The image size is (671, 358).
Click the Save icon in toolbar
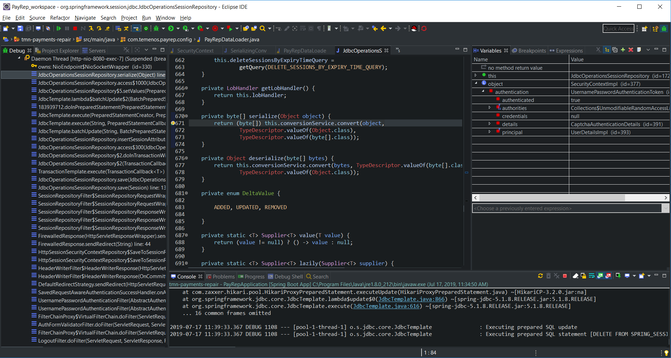[20, 29]
